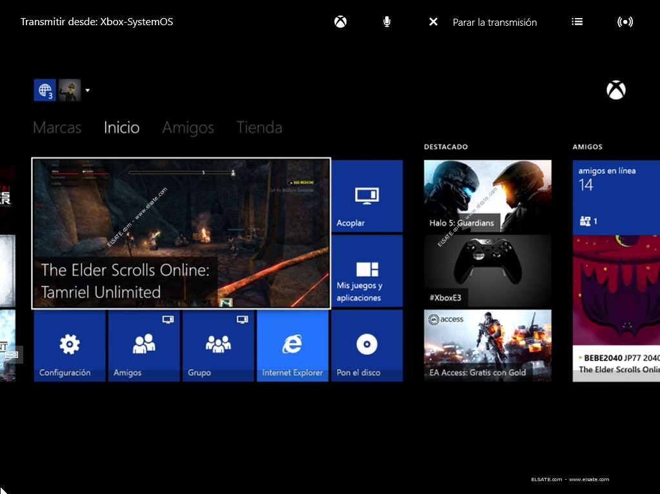Screen dimensions: 660x494
Task: Open the #XboxE3 controller tile
Action: tap(488, 271)
